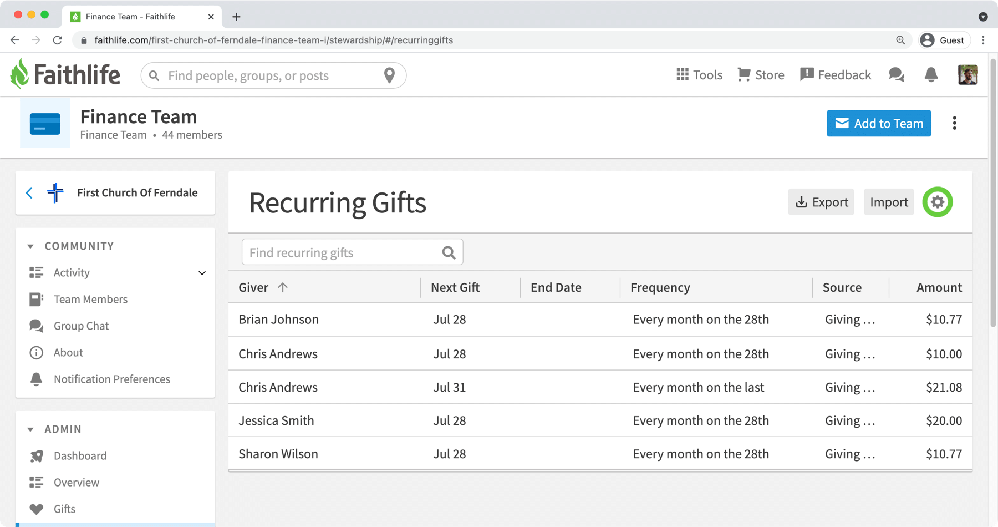Select the Sharon Wilson row
The image size is (998, 527).
coord(600,454)
